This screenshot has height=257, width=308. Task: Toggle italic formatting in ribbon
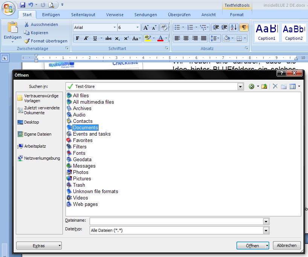tap(86, 38)
